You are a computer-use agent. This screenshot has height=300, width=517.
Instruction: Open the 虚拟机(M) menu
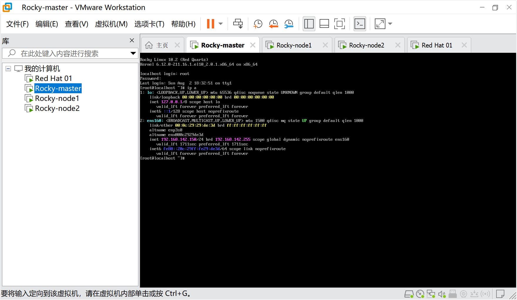tap(111, 24)
